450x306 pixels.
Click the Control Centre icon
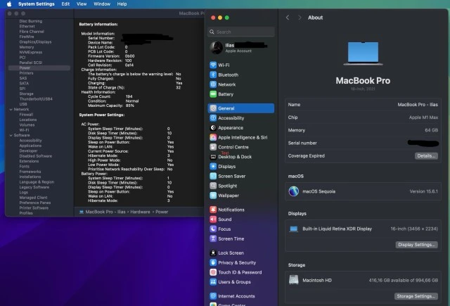[x=213, y=147]
